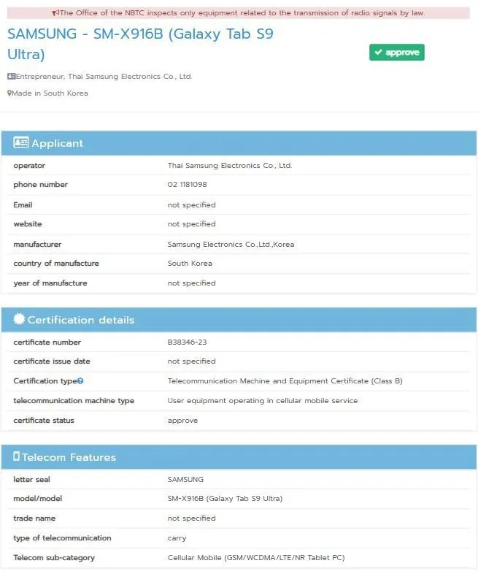Click the model value SM-X916B in Telecom Features
The width and height of the screenshot is (478, 574).
(224, 499)
